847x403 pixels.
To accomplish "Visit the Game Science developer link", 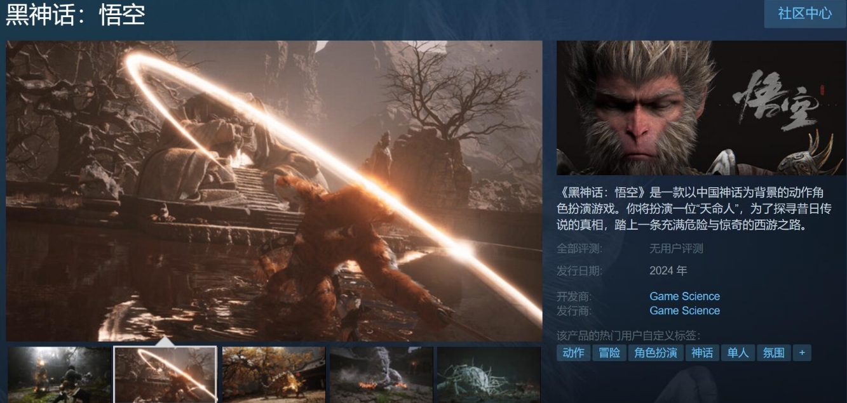I will 683,296.
